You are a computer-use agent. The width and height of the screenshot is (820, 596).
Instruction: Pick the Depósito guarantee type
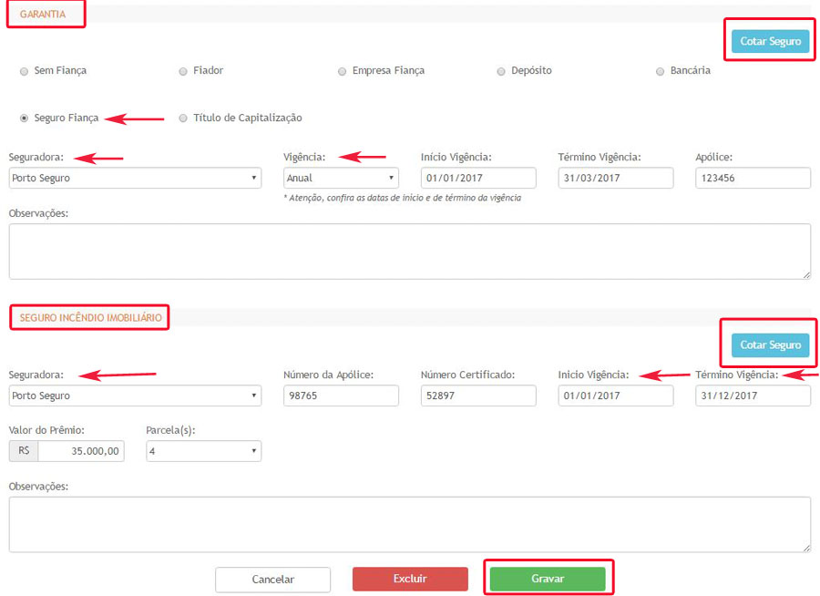tap(501, 71)
